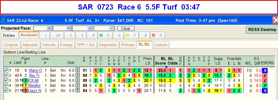This screenshot has width=278, height=100.
Task: Open RDSS Desktop button
Action: 262,30
